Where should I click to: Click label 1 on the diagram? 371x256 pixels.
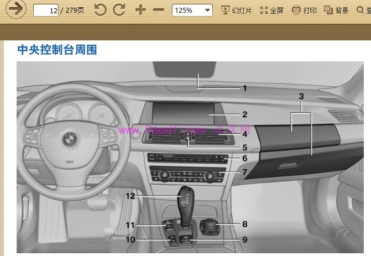pyautogui.click(x=244, y=87)
